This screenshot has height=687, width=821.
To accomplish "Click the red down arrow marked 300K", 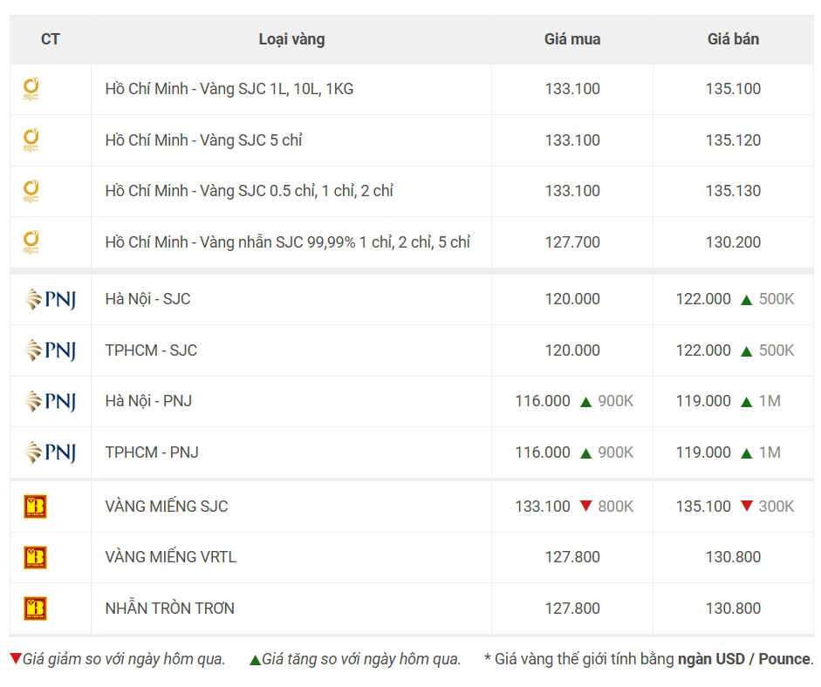I will 747,506.
